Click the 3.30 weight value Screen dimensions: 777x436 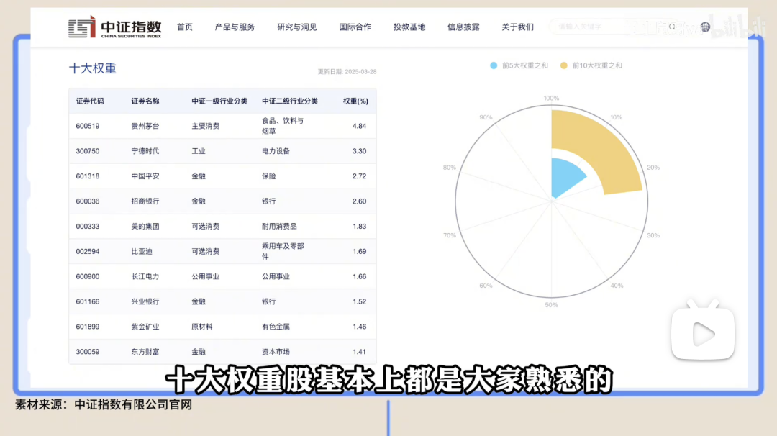(x=359, y=151)
